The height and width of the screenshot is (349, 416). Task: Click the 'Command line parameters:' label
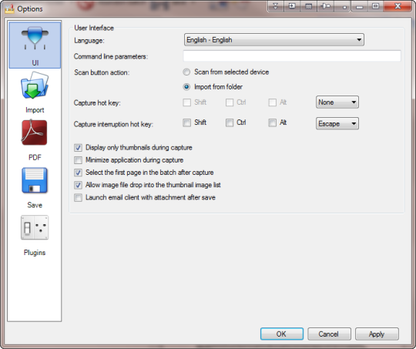[111, 56]
